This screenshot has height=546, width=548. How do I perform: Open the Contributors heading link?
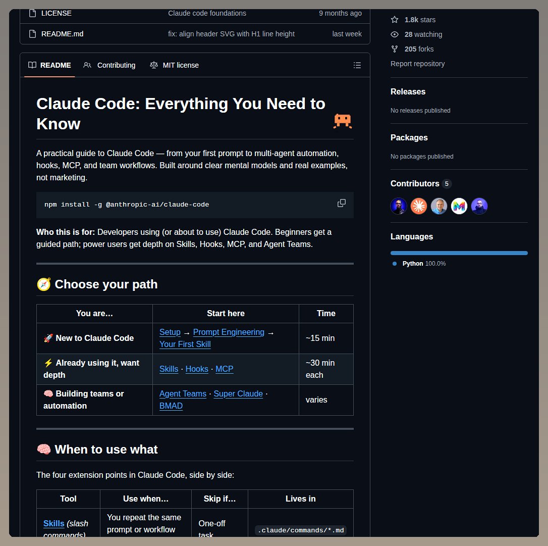[415, 184]
